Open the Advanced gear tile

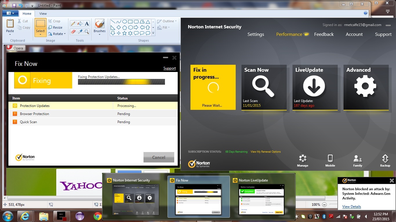coord(366,88)
